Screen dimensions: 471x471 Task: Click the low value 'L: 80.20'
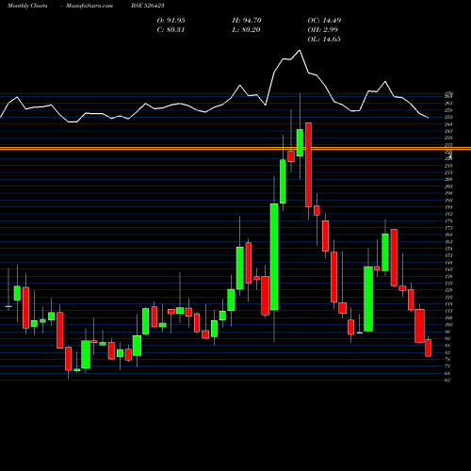[x=246, y=30]
